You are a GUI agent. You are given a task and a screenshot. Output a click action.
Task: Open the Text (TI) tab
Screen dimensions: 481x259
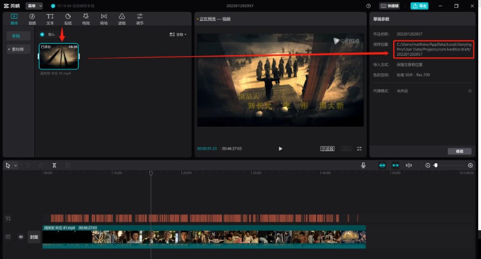pos(50,19)
